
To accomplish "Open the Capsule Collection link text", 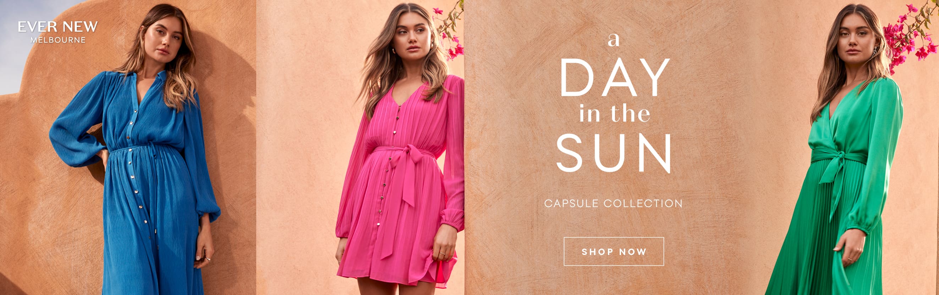I will coord(613,203).
